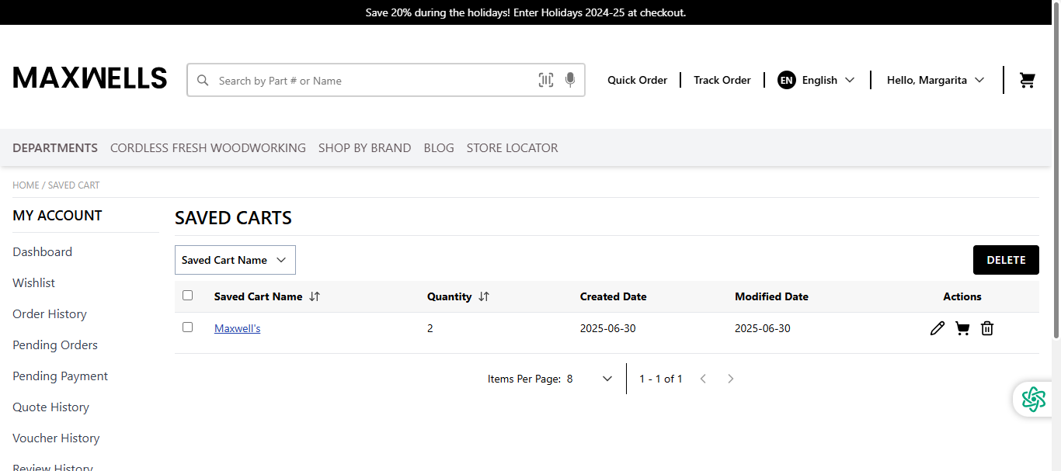Open the shopping cart in header
The image size is (1061, 471).
[1028, 80]
